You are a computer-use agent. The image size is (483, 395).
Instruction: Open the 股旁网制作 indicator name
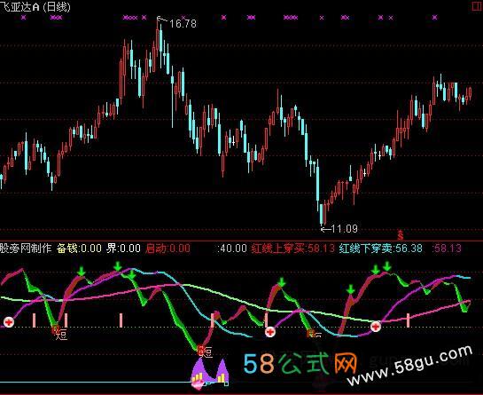click(x=26, y=249)
